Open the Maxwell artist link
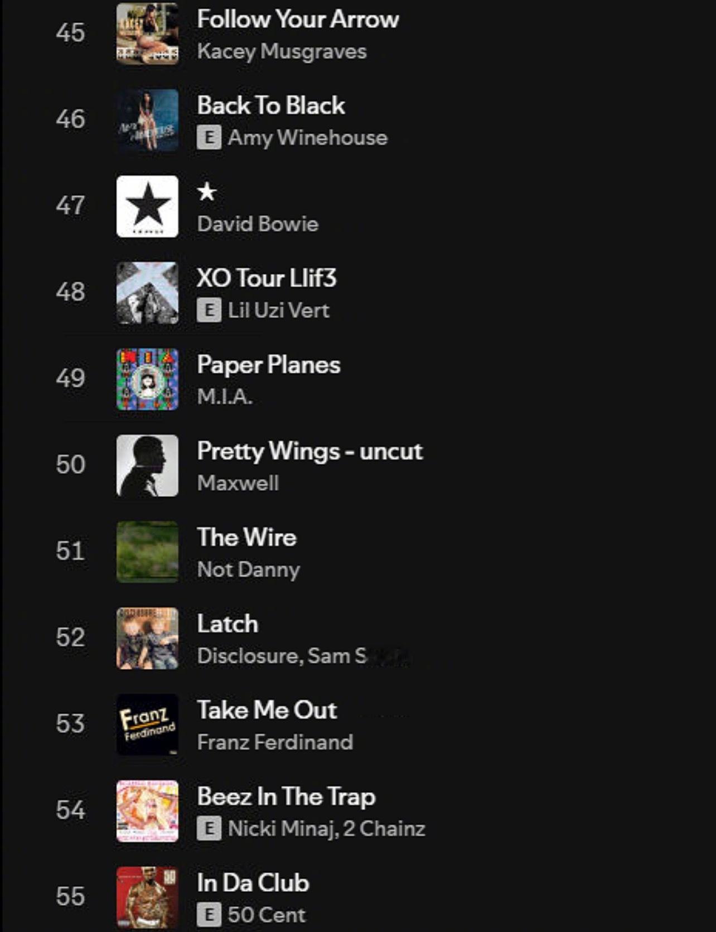Image resolution: width=716 pixels, height=932 pixels. 238,483
